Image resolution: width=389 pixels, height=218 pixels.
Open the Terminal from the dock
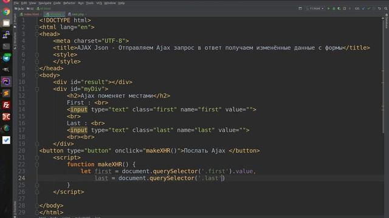click(x=6, y=47)
